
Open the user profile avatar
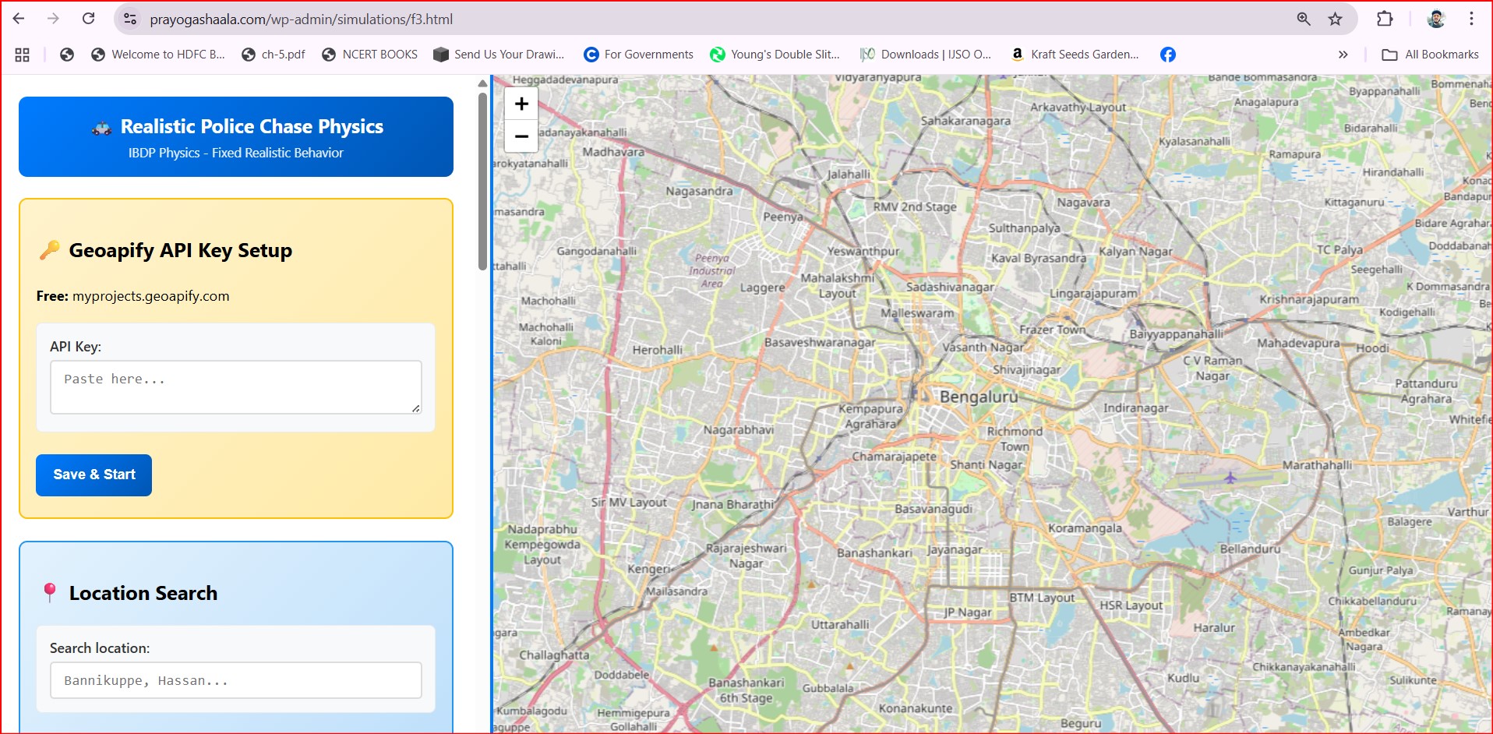(1436, 19)
